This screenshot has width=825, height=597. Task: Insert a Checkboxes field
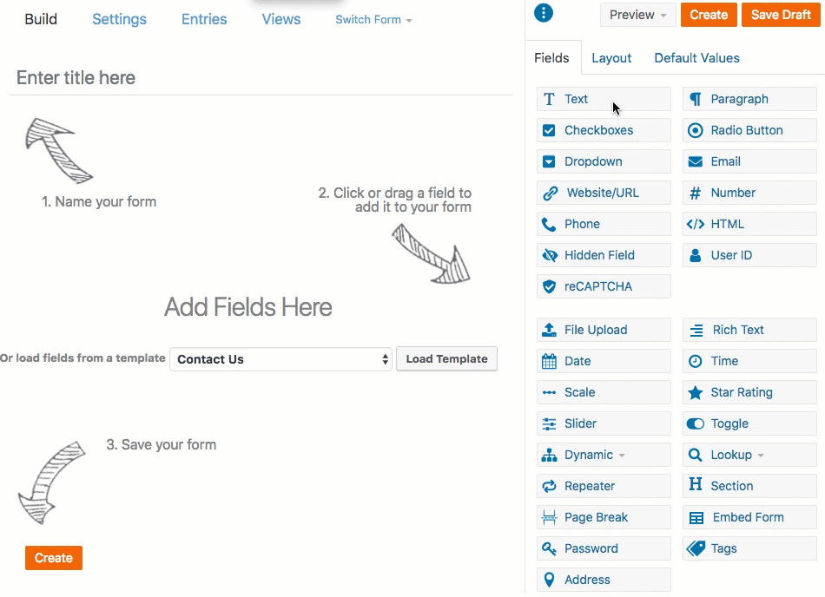tap(603, 130)
